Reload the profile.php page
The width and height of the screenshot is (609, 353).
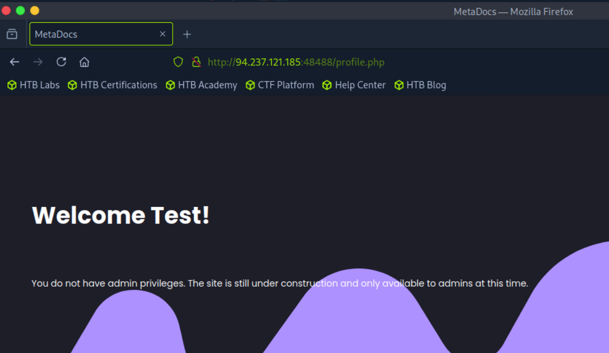pyautogui.click(x=61, y=62)
